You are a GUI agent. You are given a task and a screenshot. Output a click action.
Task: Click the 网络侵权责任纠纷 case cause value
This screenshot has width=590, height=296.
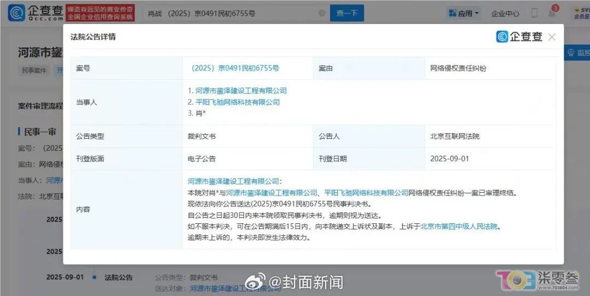pyautogui.click(x=458, y=68)
